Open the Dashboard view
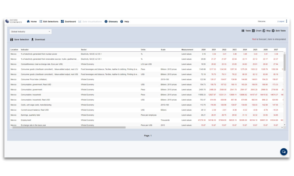This screenshot has height=176, width=294. (68, 21)
